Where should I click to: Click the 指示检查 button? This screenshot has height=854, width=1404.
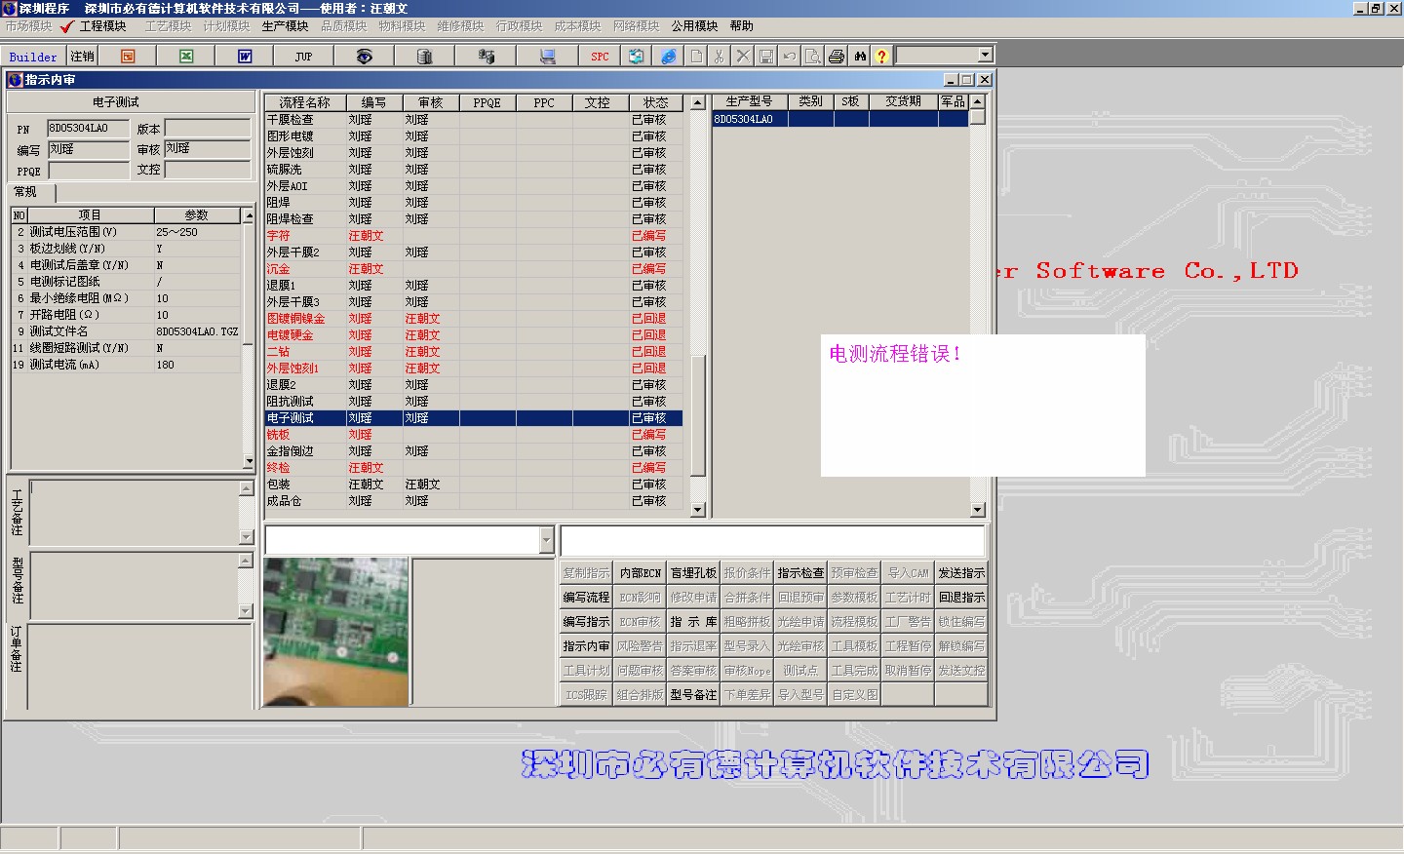pos(800,573)
